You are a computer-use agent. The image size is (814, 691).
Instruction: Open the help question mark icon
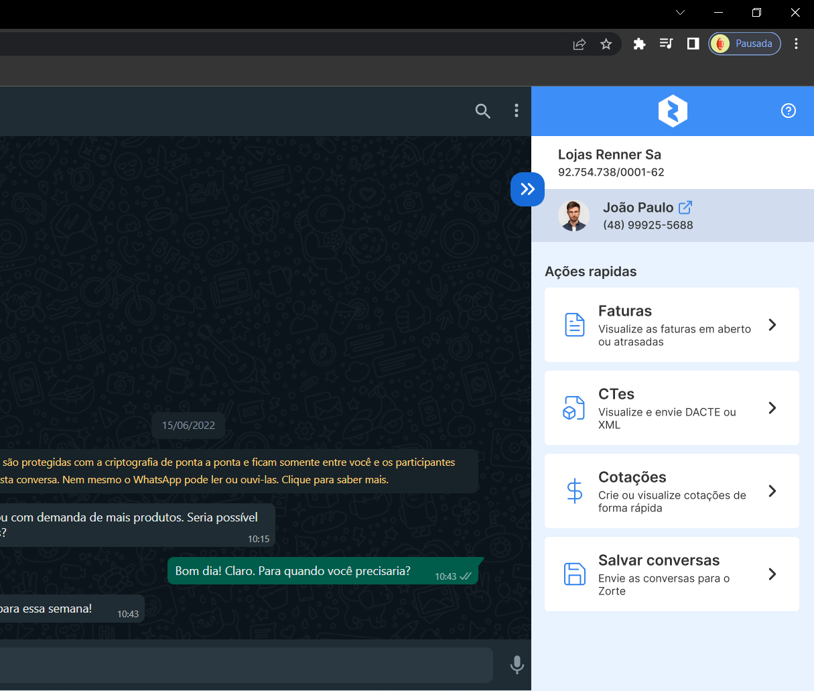(x=788, y=111)
